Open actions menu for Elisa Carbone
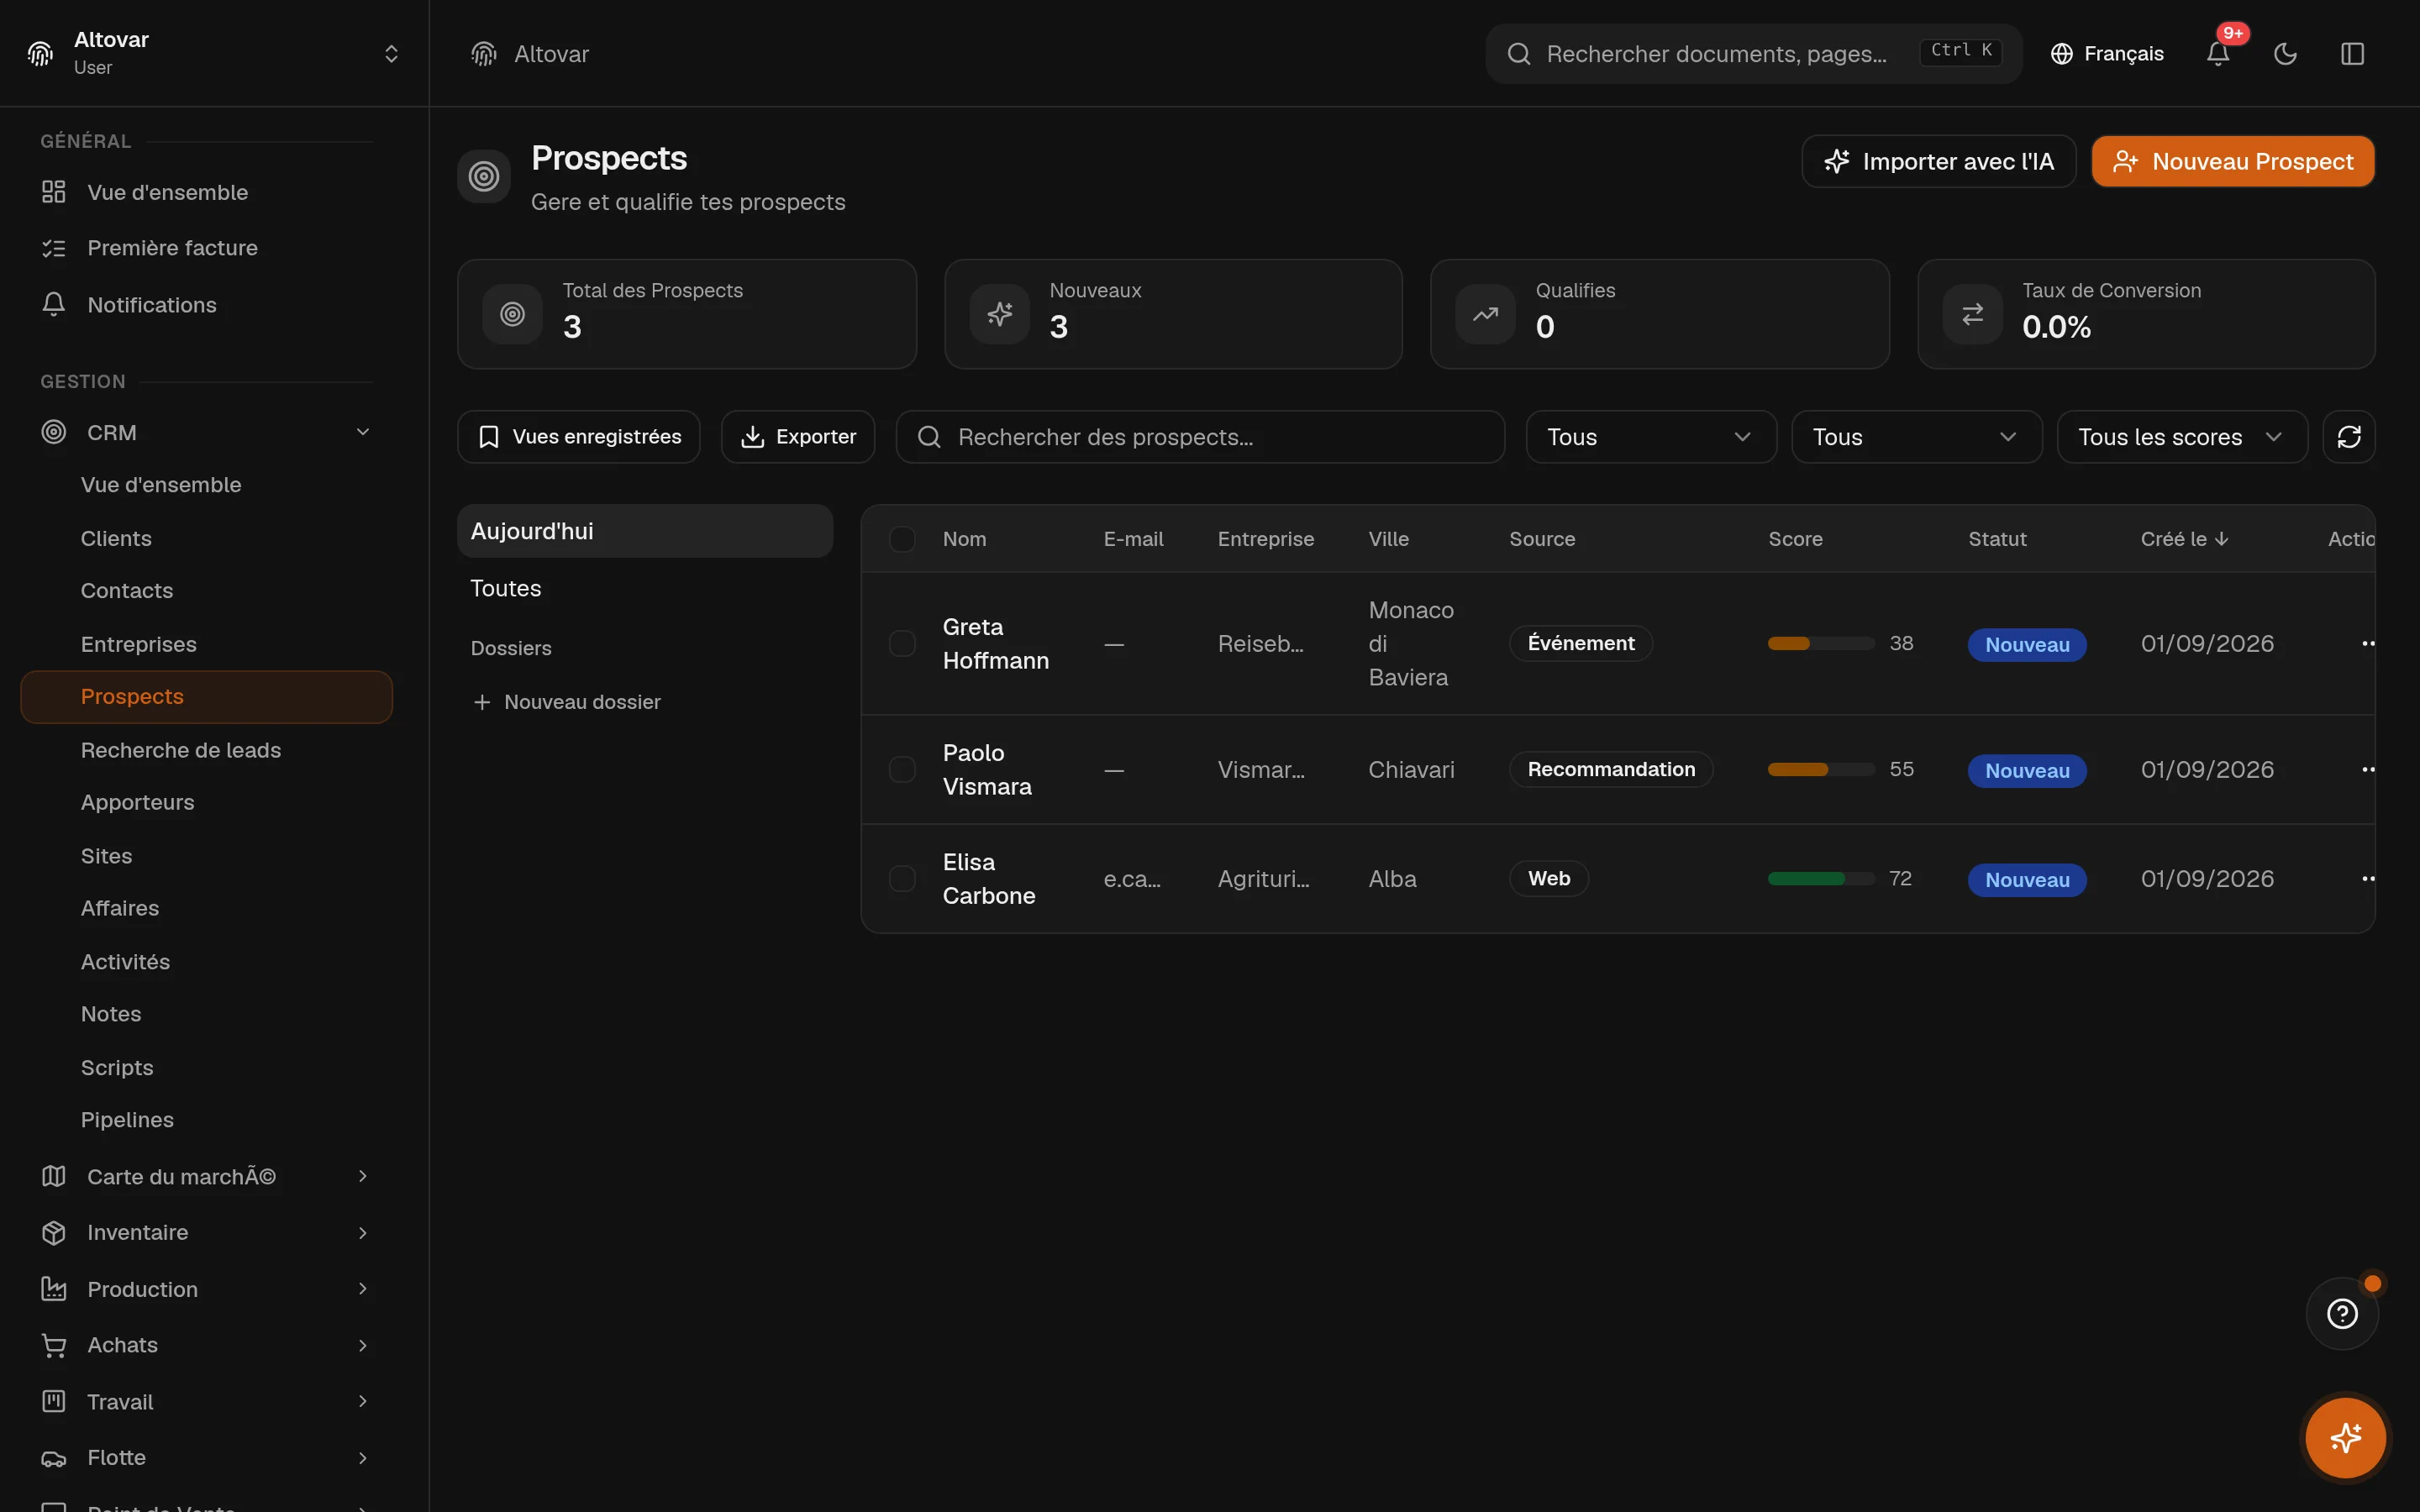Screen dimensions: 2420x1512 [x=2367, y=878]
